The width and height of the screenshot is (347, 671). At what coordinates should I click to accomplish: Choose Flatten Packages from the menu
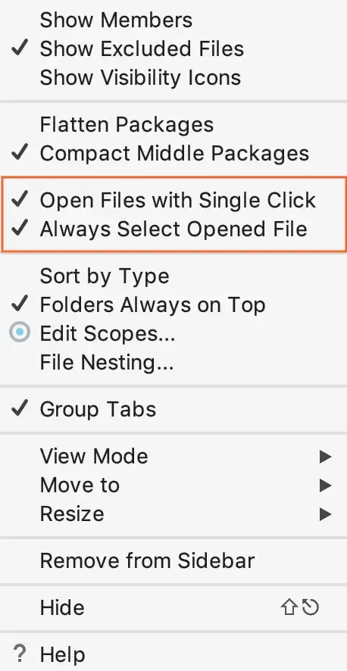point(173,124)
